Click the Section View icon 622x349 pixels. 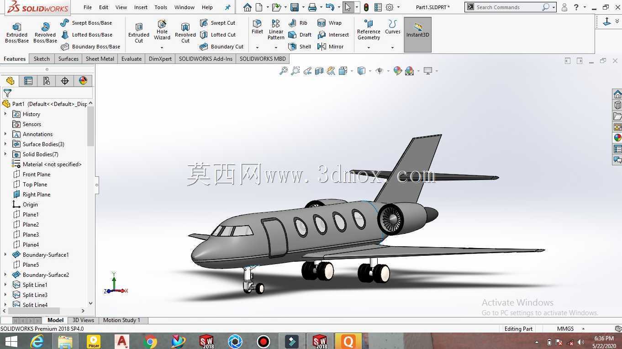[x=319, y=71]
